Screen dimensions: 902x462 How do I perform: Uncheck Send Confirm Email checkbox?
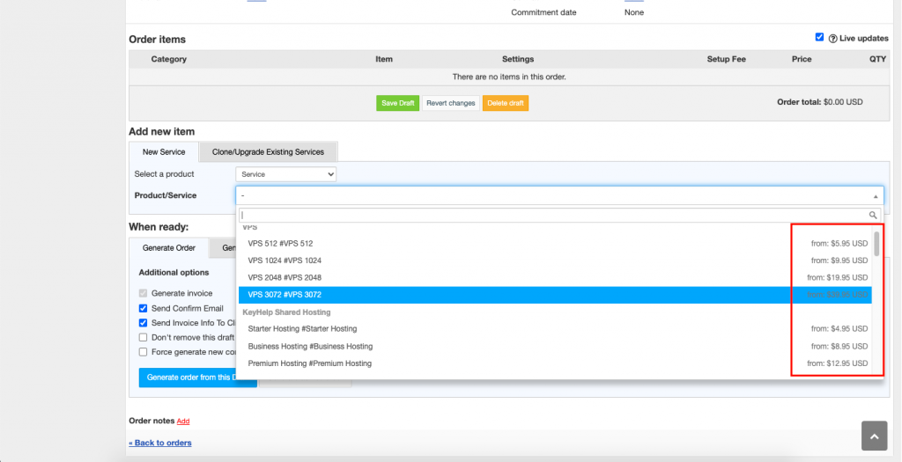144,308
